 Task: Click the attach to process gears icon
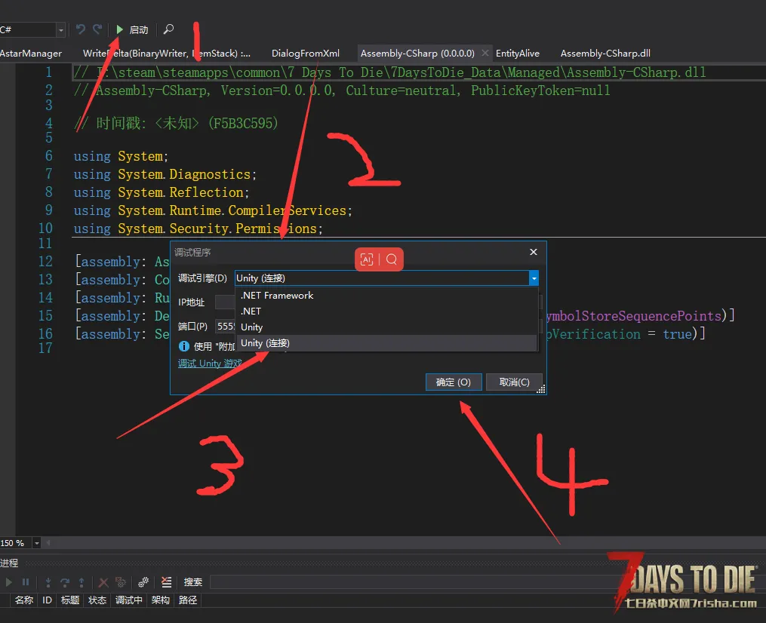pyautogui.click(x=143, y=582)
